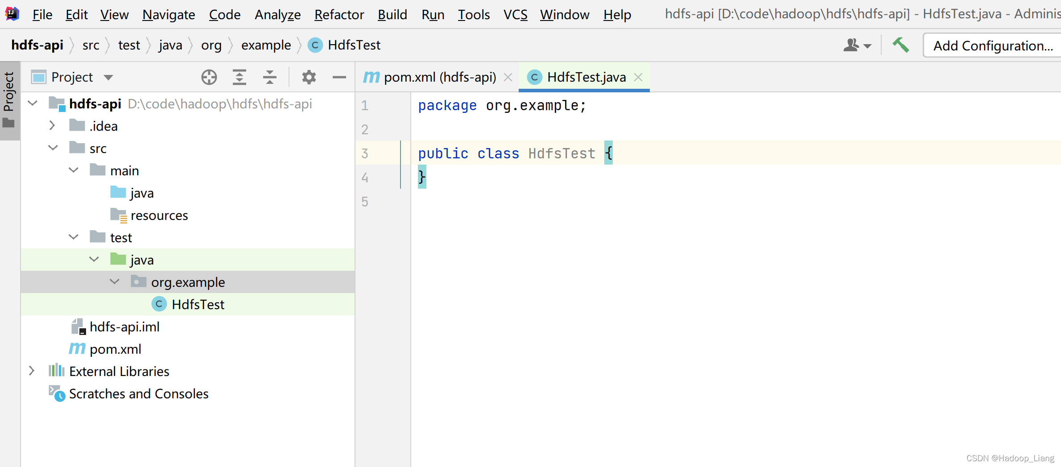Open the Edit menu
1061x467 pixels.
click(x=77, y=15)
